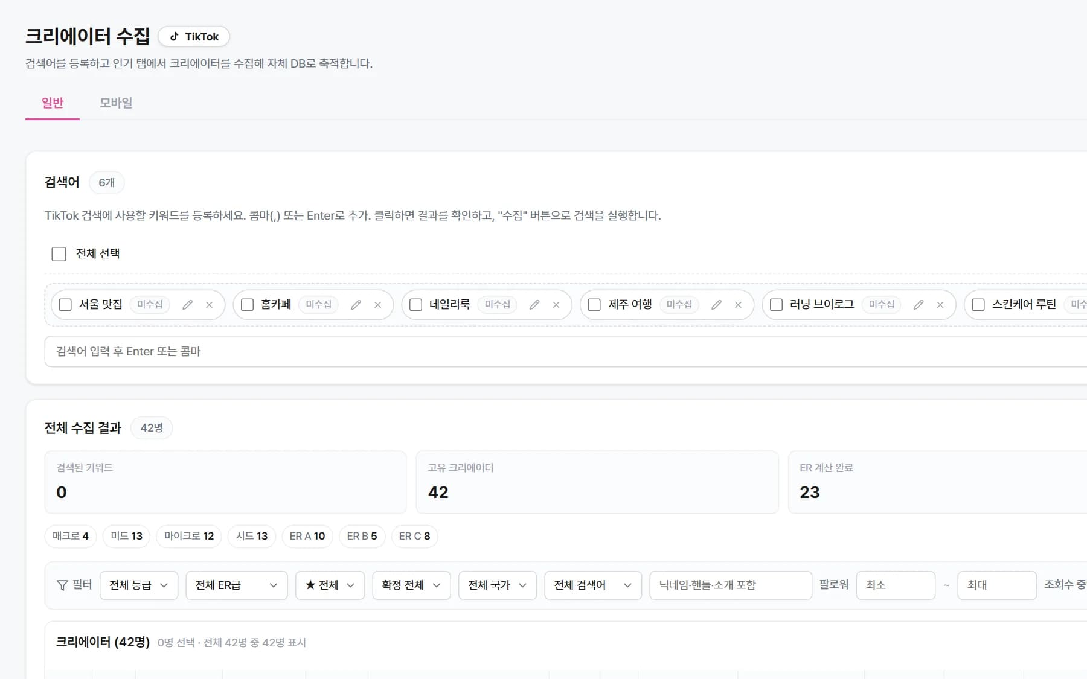1087x679 pixels.
Task: Open the 전체 등급 dropdown
Action: [x=139, y=585]
